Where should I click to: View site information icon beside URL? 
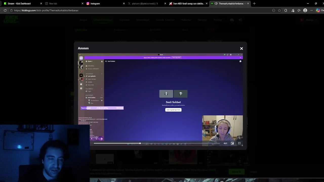[11, 10]
